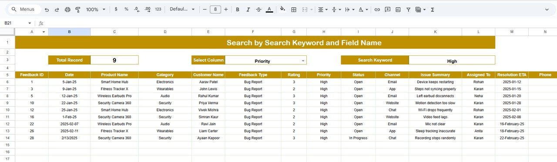Select row 14 header
The image size is (557, 162).
[x=7, y=138]
